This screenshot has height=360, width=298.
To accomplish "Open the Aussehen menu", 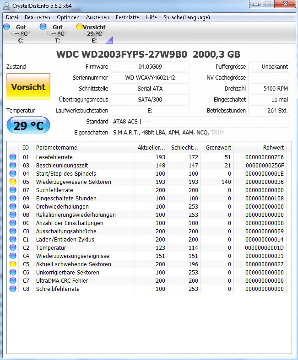I will 98,17.
